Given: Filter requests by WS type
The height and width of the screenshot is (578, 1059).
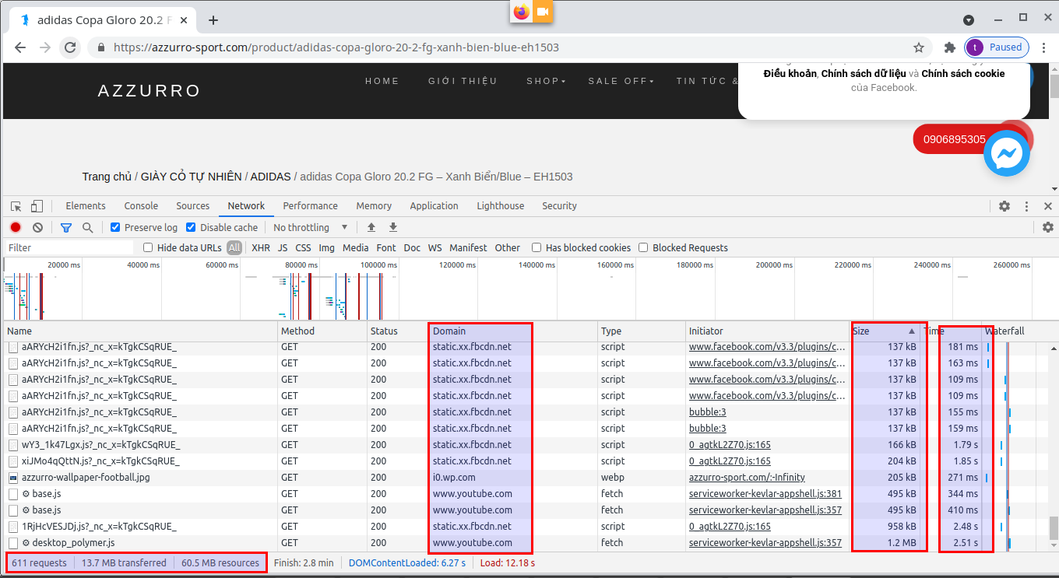Looking at the screenshot, I should click(435, 247).
